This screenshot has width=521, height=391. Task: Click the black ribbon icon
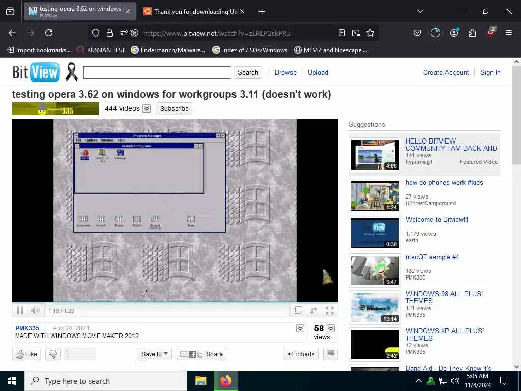pos(71,72)
